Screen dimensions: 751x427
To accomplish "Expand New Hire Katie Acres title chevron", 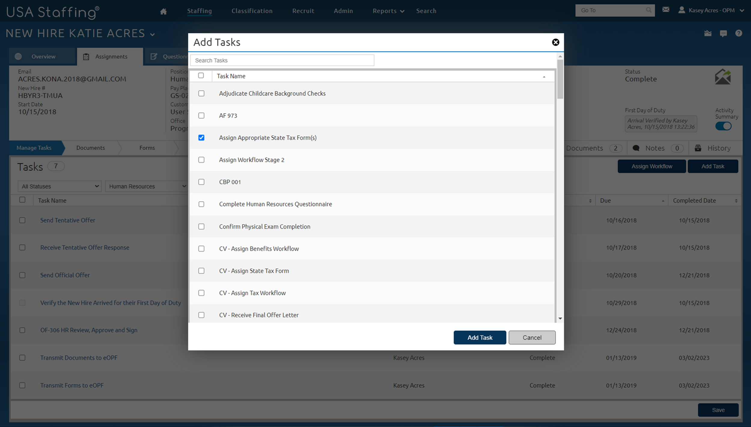I will pos(153,35).
